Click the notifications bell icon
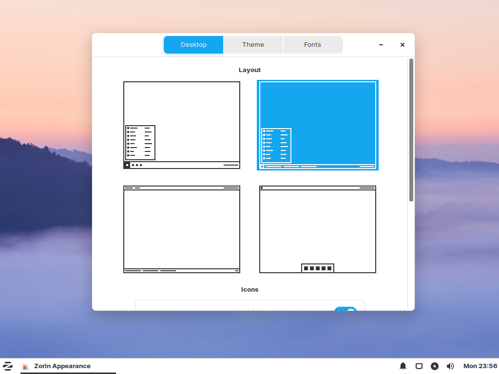 [403, 366]
